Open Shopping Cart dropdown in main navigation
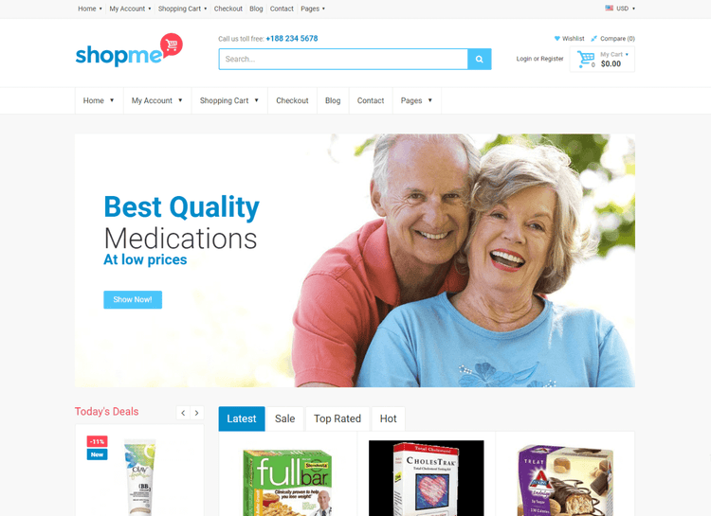The width and height of the screenshot is (711, 516). pyautogui.click(x=229, y=100)
